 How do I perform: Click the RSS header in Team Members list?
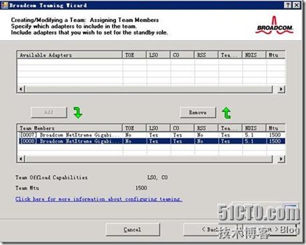[x=206, y=128]
